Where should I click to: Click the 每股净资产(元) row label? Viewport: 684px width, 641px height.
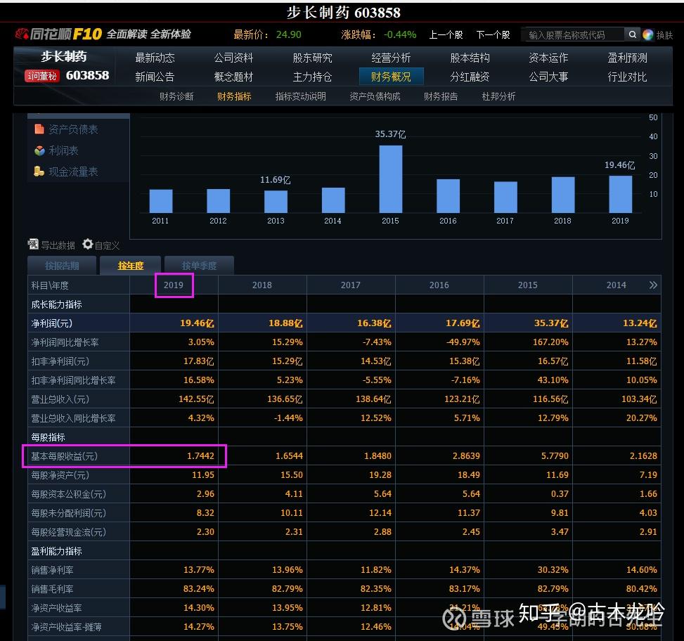[x=60, y=475]
